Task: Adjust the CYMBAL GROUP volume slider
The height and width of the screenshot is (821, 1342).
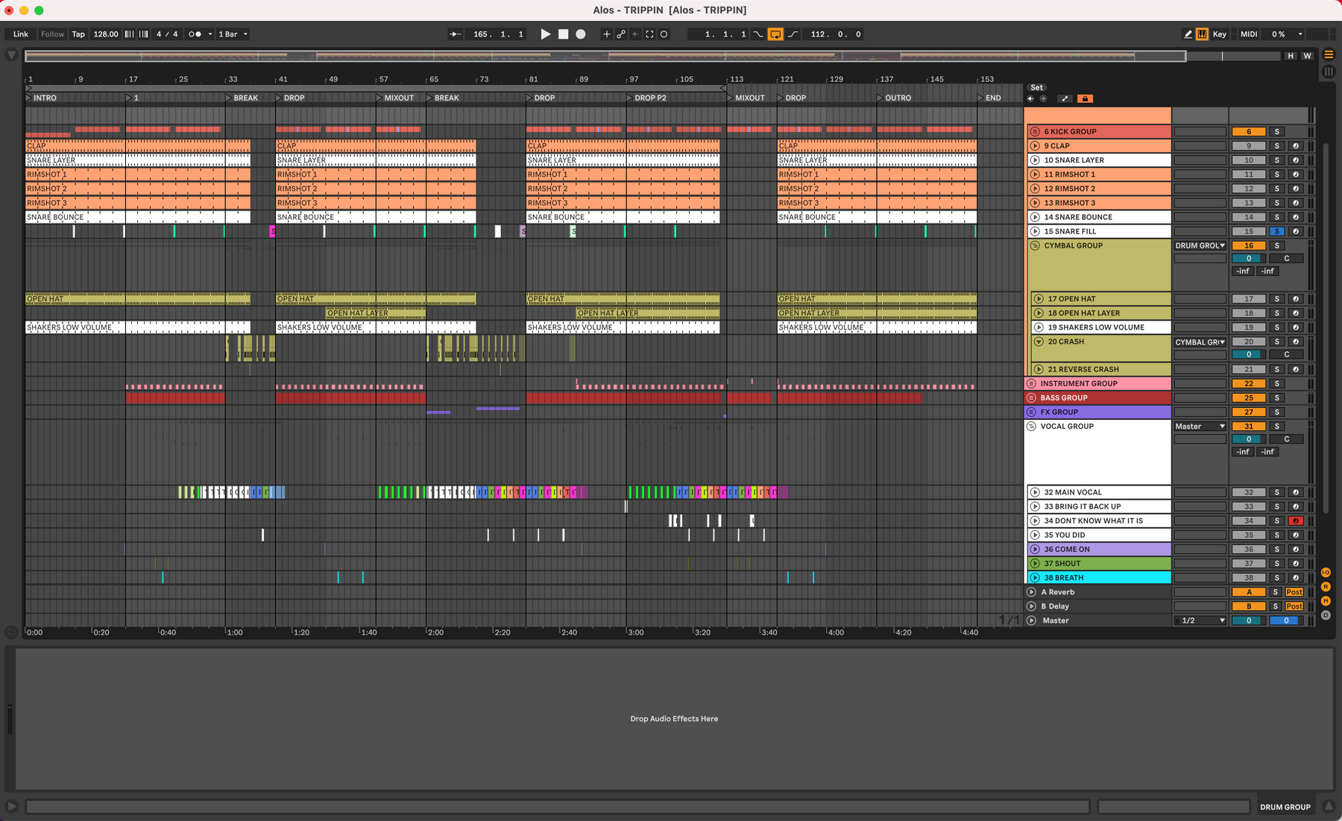Action: tap(1249, 259)
